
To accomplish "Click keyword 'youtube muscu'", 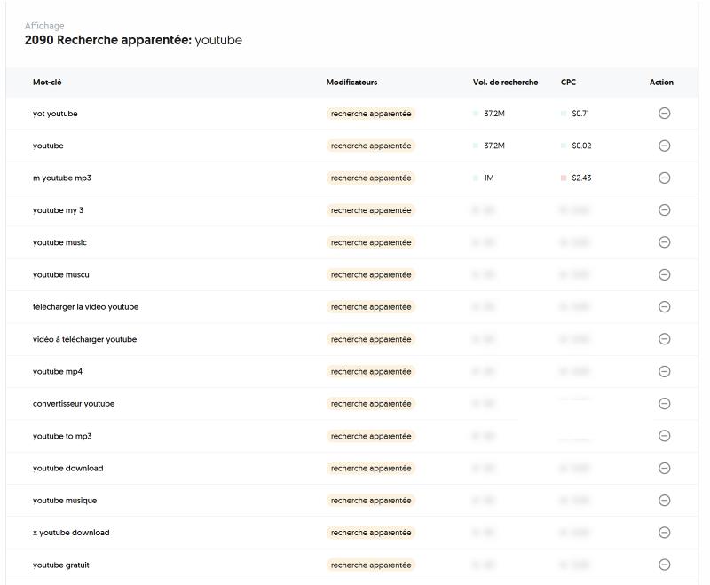I will tap(61, 275).
